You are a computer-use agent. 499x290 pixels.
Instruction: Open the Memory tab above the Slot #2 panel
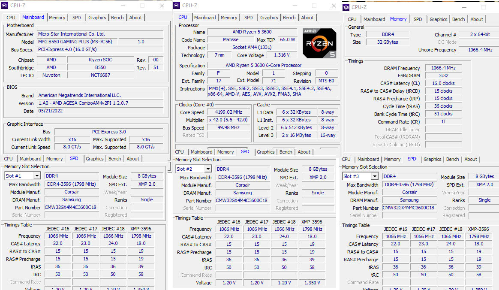point(225,152)
